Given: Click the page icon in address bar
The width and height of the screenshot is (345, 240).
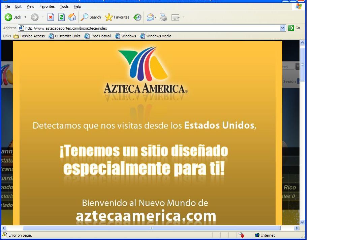Looking at the screenshot, I should [21, 28].
